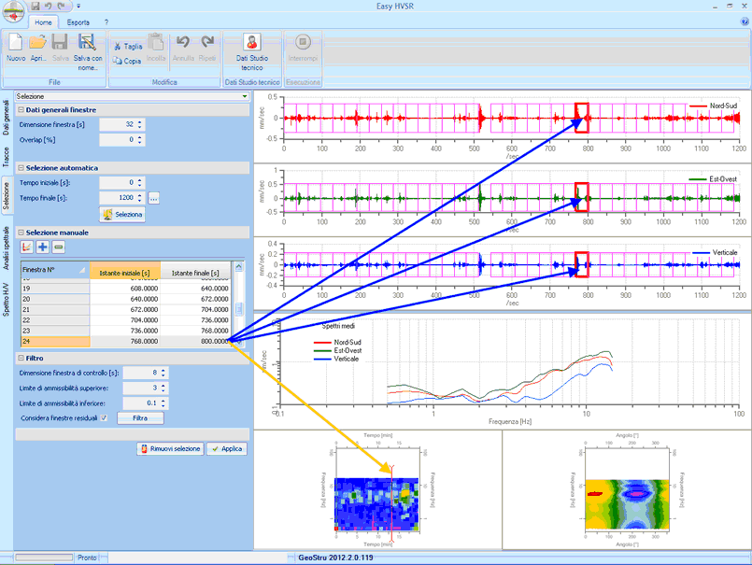Click the ellipsis button next to Tempo finale

pyautogui.click(x=153, y=198)
